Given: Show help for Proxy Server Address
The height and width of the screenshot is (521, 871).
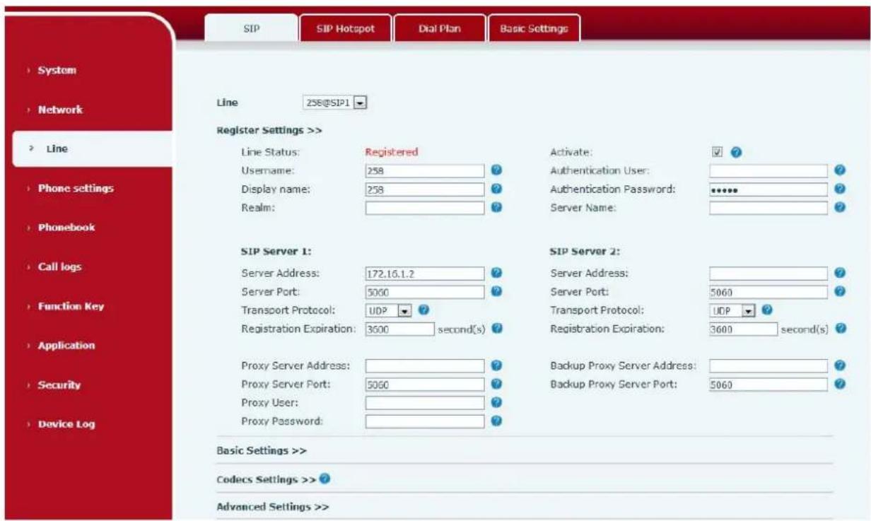Looking at the screenshot, I should coord(496,365).
